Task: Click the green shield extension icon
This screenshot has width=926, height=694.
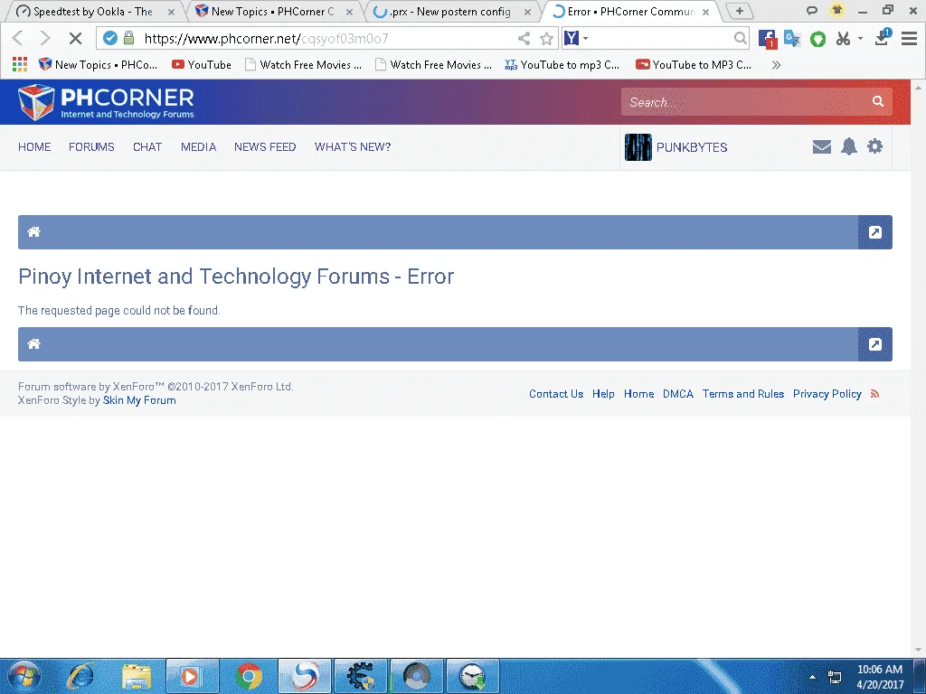Action: coord(817,39)
